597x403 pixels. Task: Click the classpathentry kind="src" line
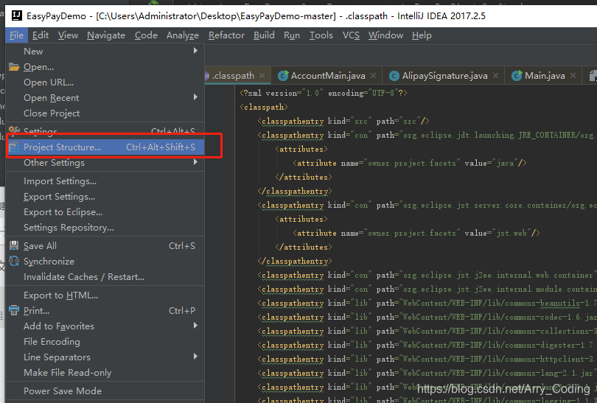coord(343,122)
